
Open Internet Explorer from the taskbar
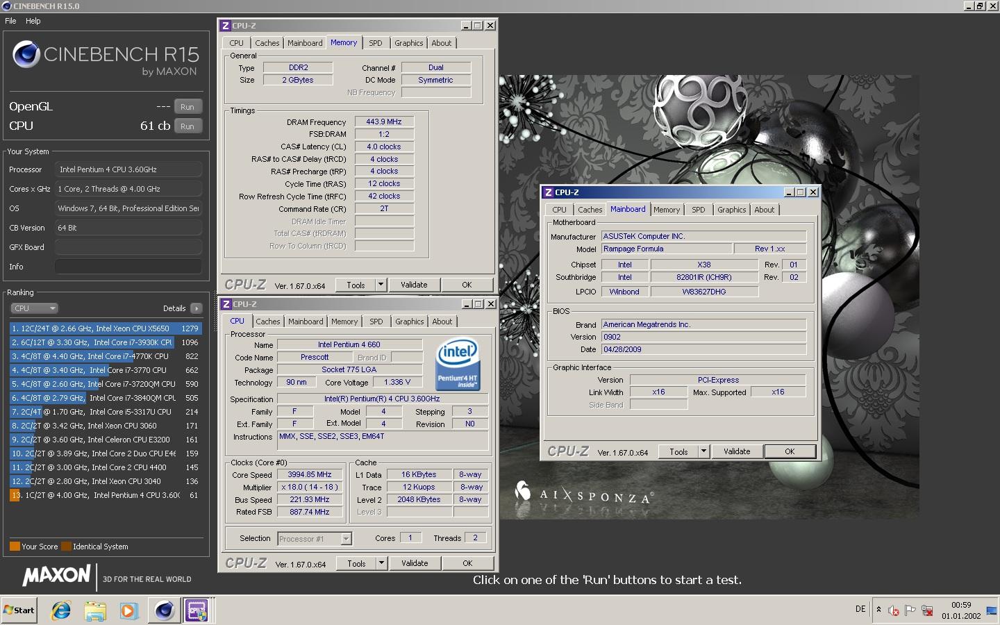[x=61, y=610]
